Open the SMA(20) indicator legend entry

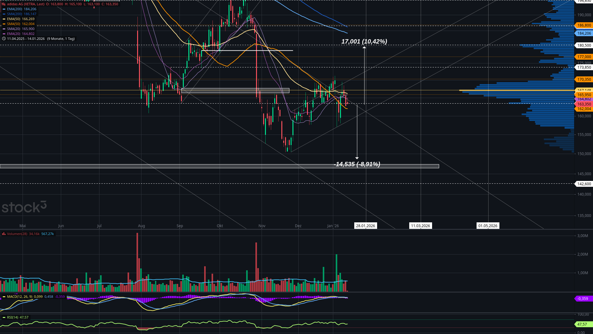14,29
